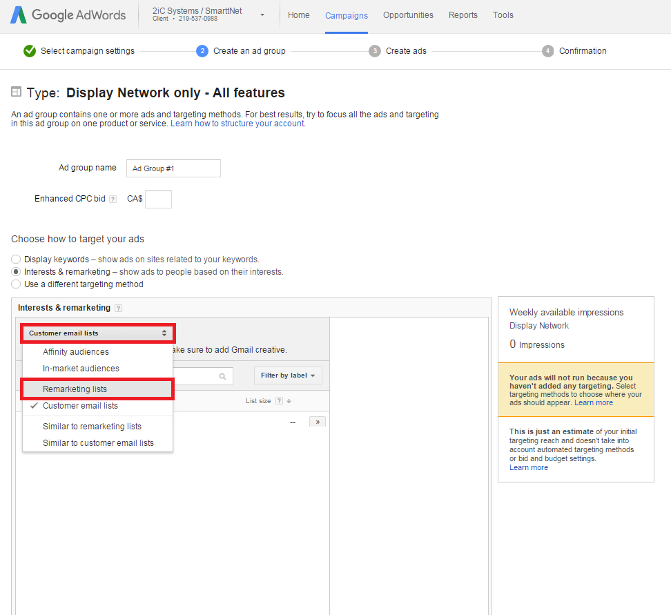Select Interests & remarketing radio button
This screenshot has width=671, height=615.
pyautogui.click(x=16, y=272)
